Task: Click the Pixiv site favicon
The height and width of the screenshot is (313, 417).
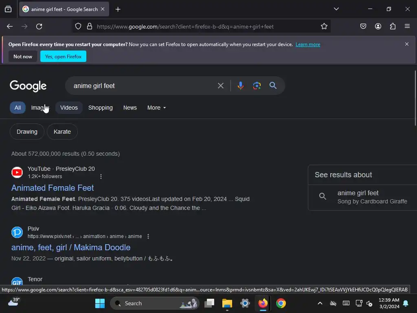Action: [17, 232]
